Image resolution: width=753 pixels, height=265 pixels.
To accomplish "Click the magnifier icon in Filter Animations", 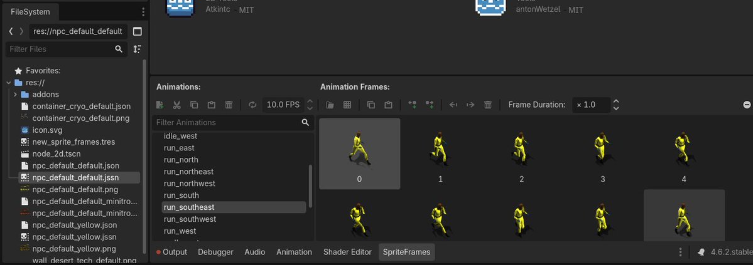I will [305, 122].
